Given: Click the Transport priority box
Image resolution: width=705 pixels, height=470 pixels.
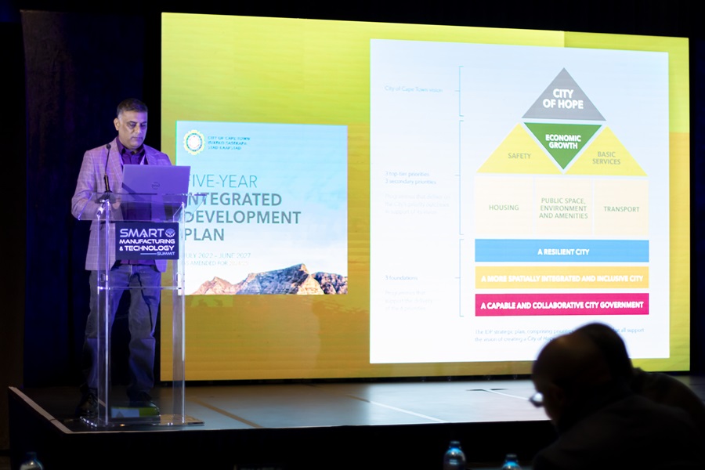Looking at the screenshot, I should tap(621, 208).
